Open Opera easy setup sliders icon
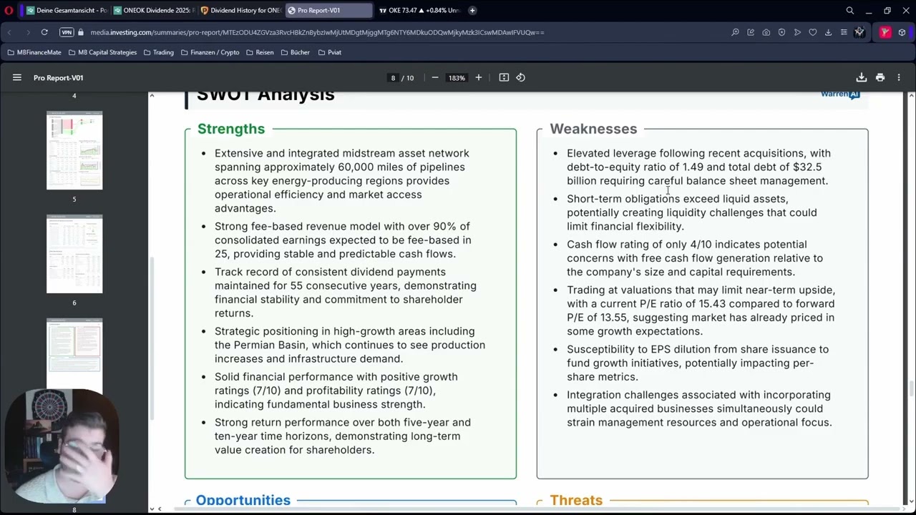 (844, 32)
